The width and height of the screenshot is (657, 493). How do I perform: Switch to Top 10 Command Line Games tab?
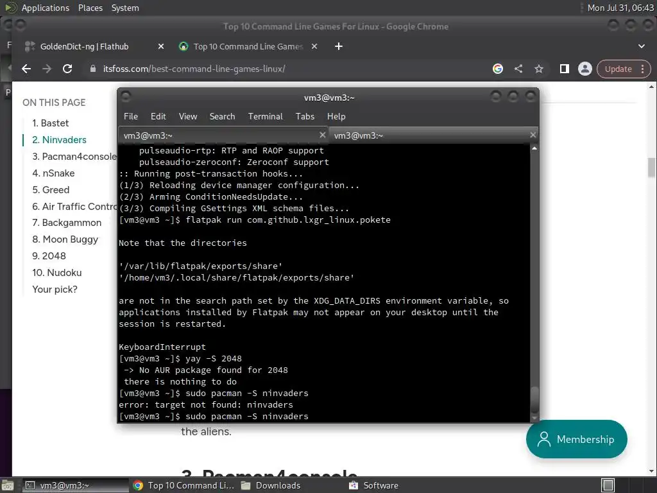[247, 46]
